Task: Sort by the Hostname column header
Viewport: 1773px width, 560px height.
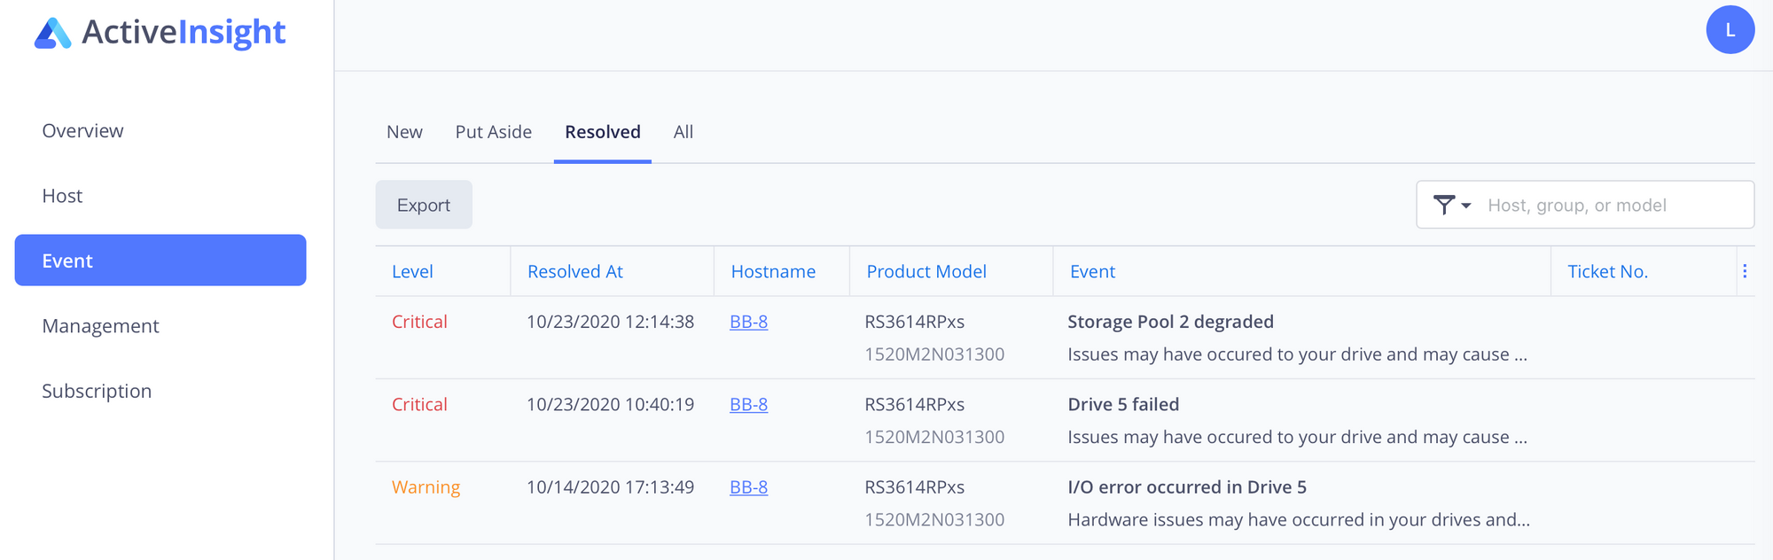Action: coord(773,272)
